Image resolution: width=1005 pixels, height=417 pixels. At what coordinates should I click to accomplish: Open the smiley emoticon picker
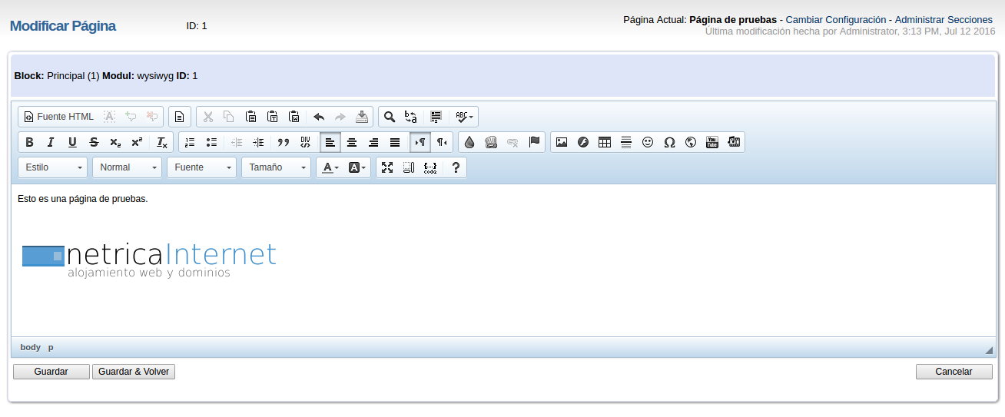648,142
